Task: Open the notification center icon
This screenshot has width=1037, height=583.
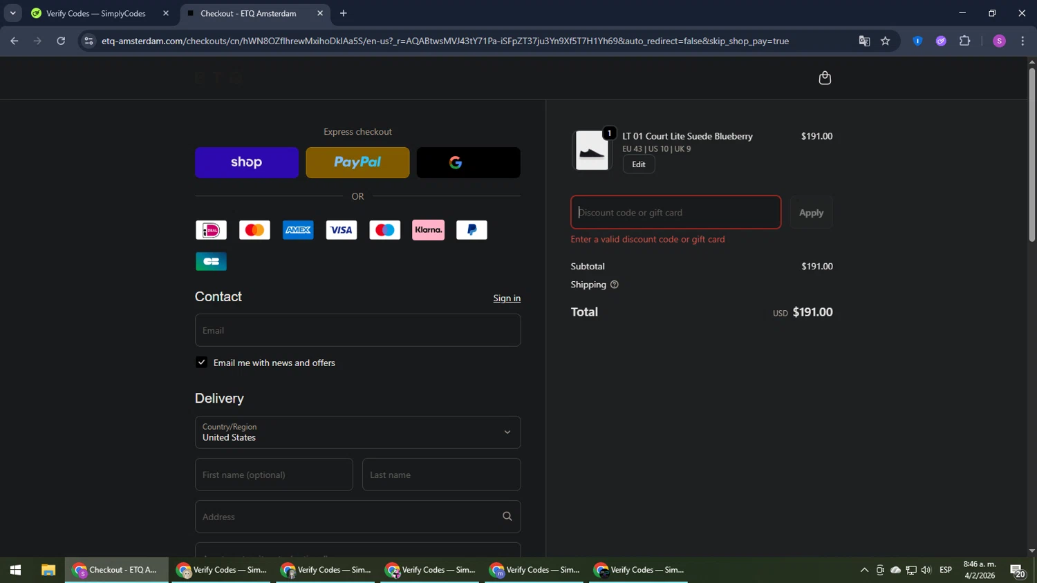Action: 1017,570
